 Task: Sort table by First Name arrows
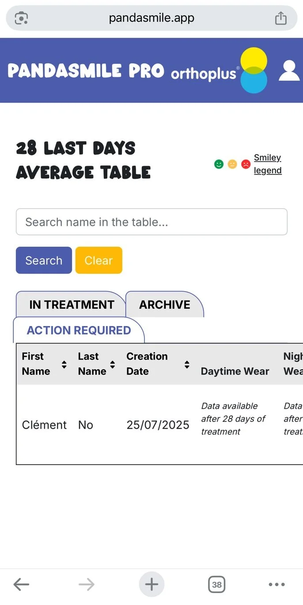(x=64, y=365)
